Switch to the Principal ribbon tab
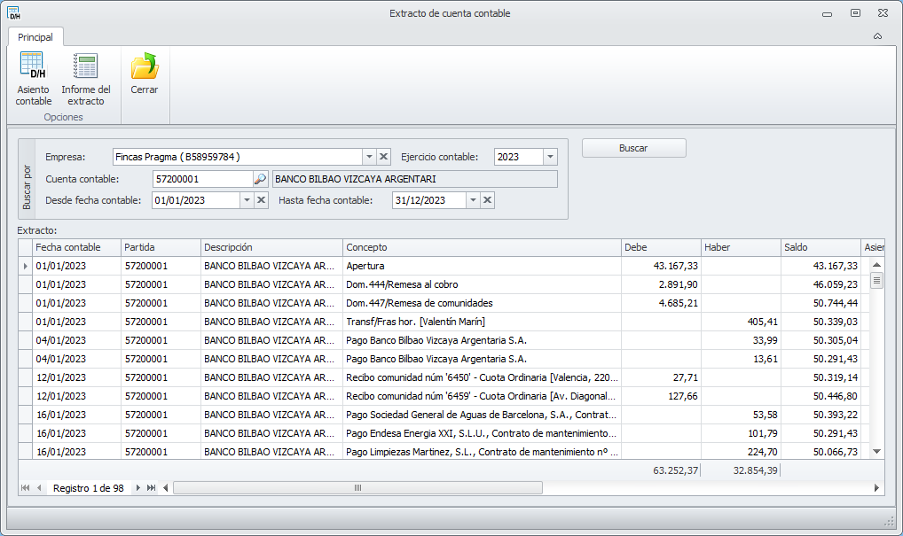Screen dimensions: 903x536 [x=35, y=37]
